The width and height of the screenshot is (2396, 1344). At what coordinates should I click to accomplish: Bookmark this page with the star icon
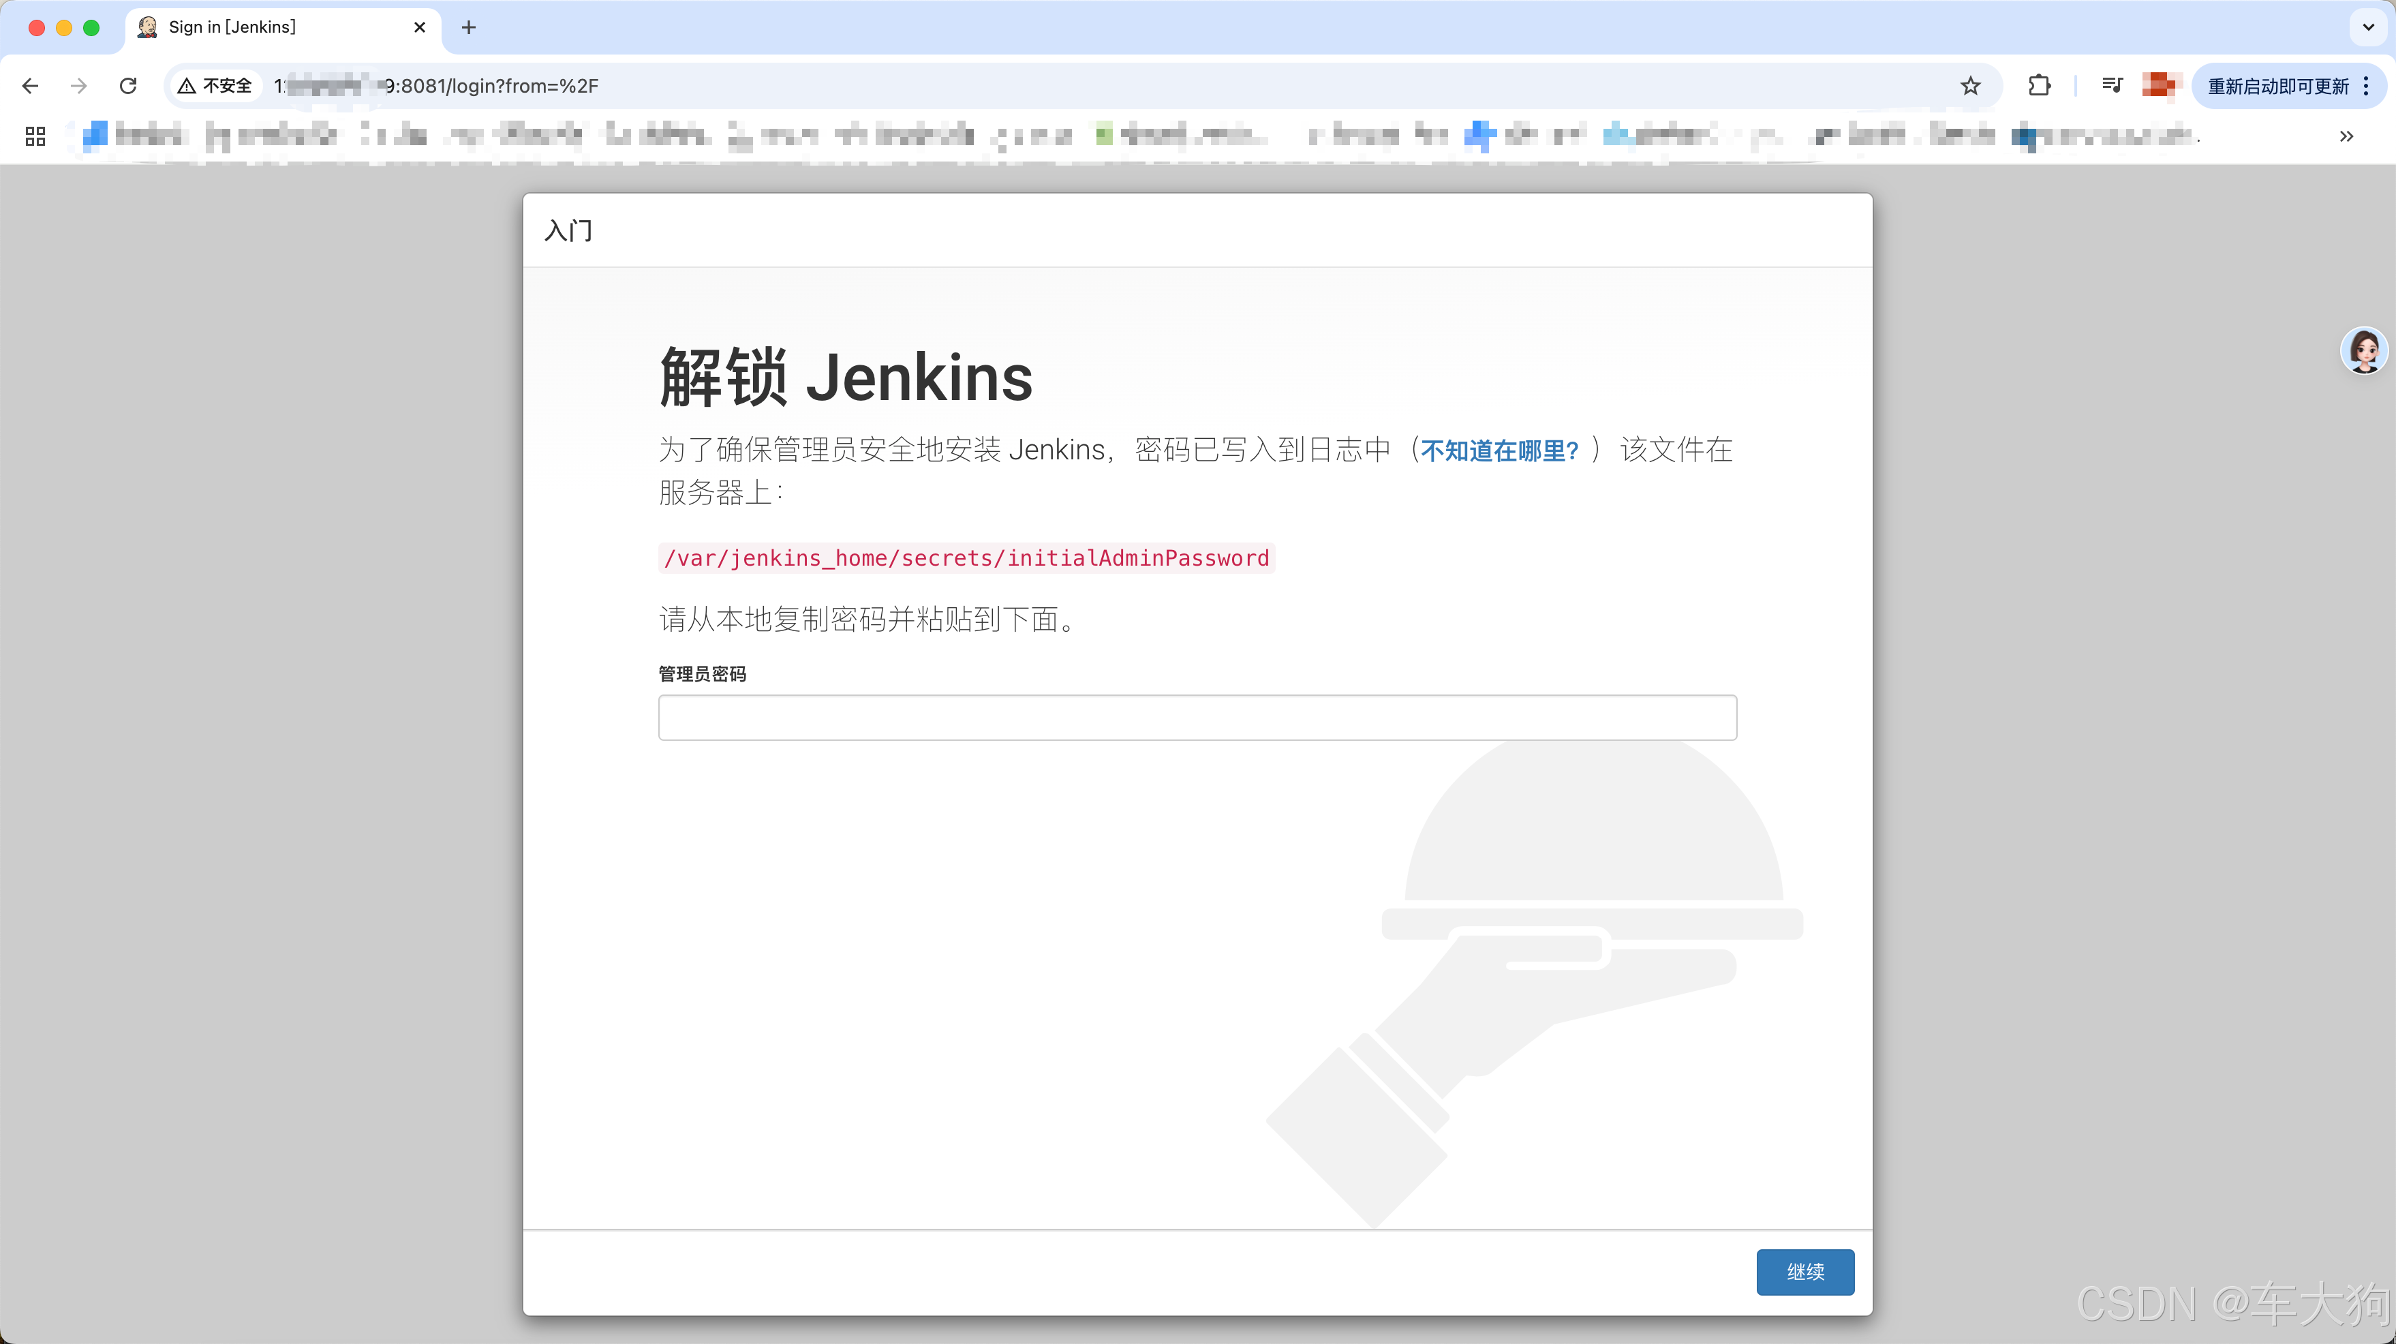coord(1970,86)
